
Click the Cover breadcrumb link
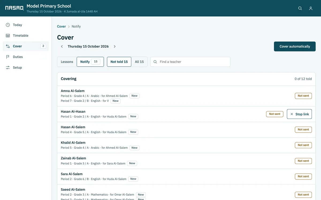point(62,26)
